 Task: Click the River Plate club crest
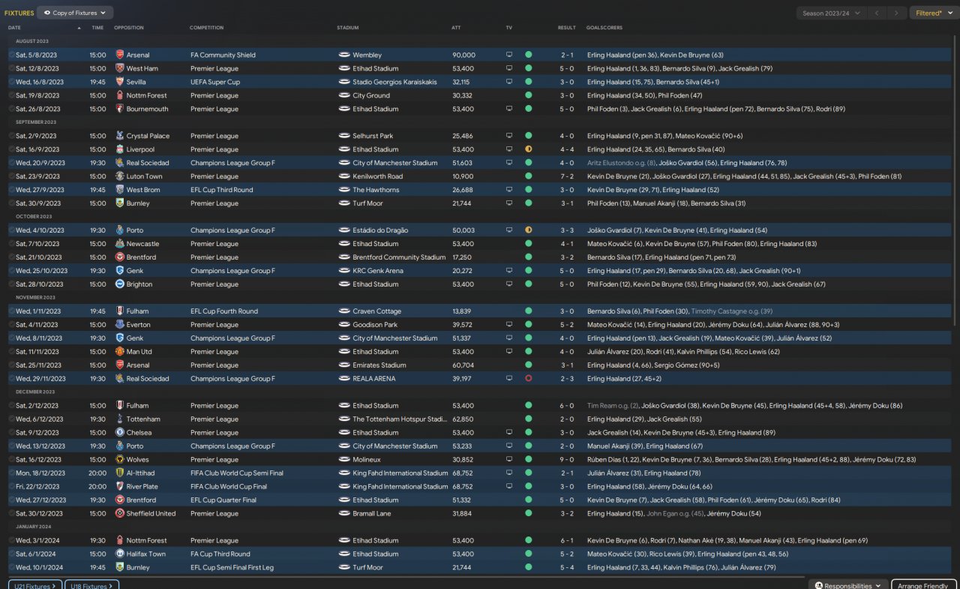point(120,487)
